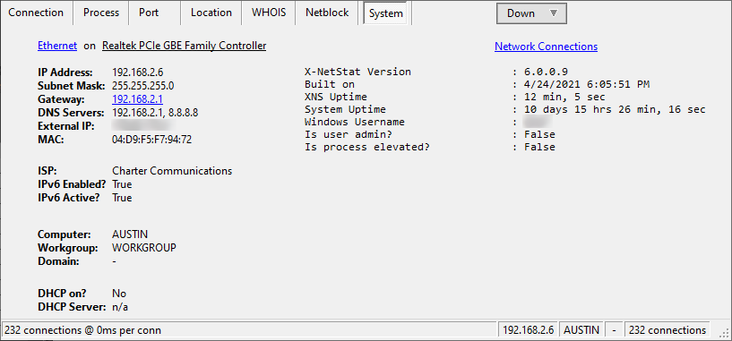Viewport: 732px width, 341px height.
Task: Select the Port tab
Action: click(149, 13)
